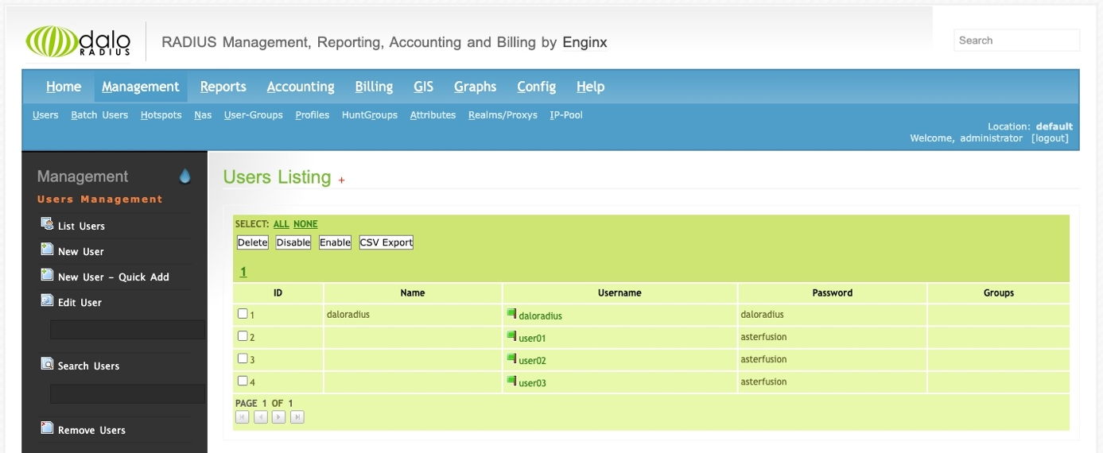The width and height of the screenshot is (1103, 453).
Task: Click the water drop icon in Management panel
Action: [185, 176]
